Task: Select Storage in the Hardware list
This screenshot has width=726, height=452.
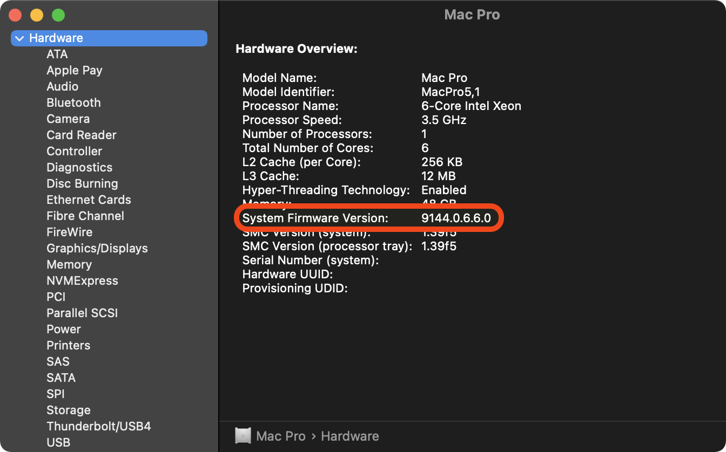Action: click(69, 410)
